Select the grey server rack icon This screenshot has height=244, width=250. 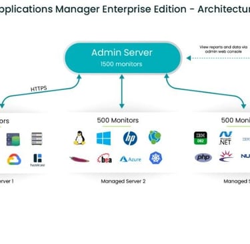(37, 139)
